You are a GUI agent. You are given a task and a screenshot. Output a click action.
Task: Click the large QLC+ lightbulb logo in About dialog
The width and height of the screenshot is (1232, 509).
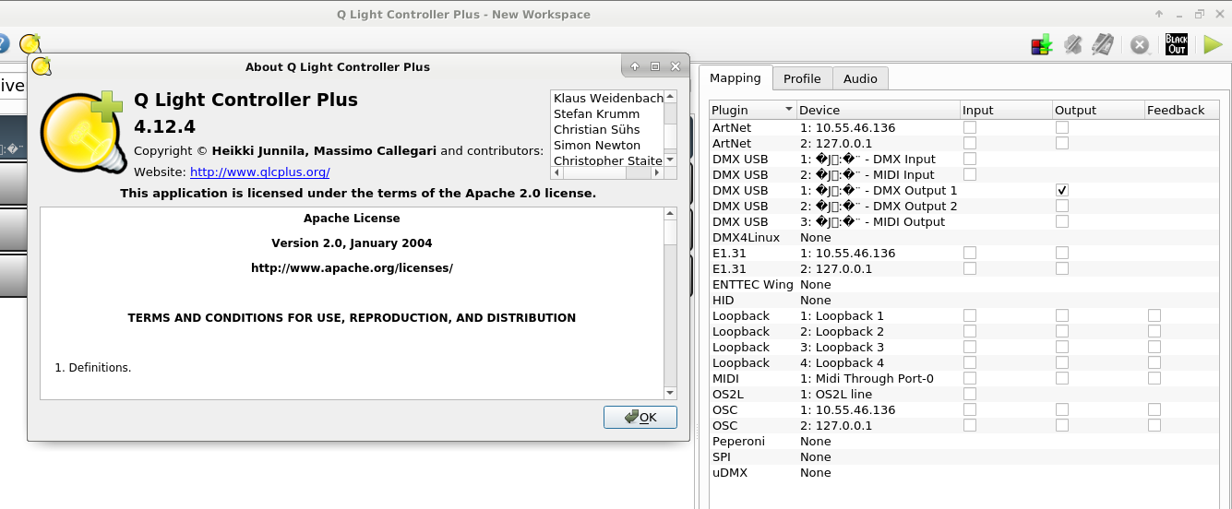(x=82, y=132)
